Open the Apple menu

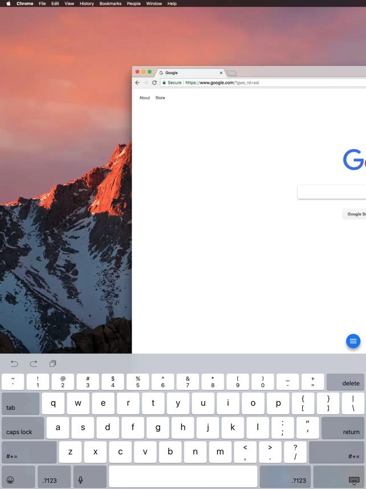9,3
